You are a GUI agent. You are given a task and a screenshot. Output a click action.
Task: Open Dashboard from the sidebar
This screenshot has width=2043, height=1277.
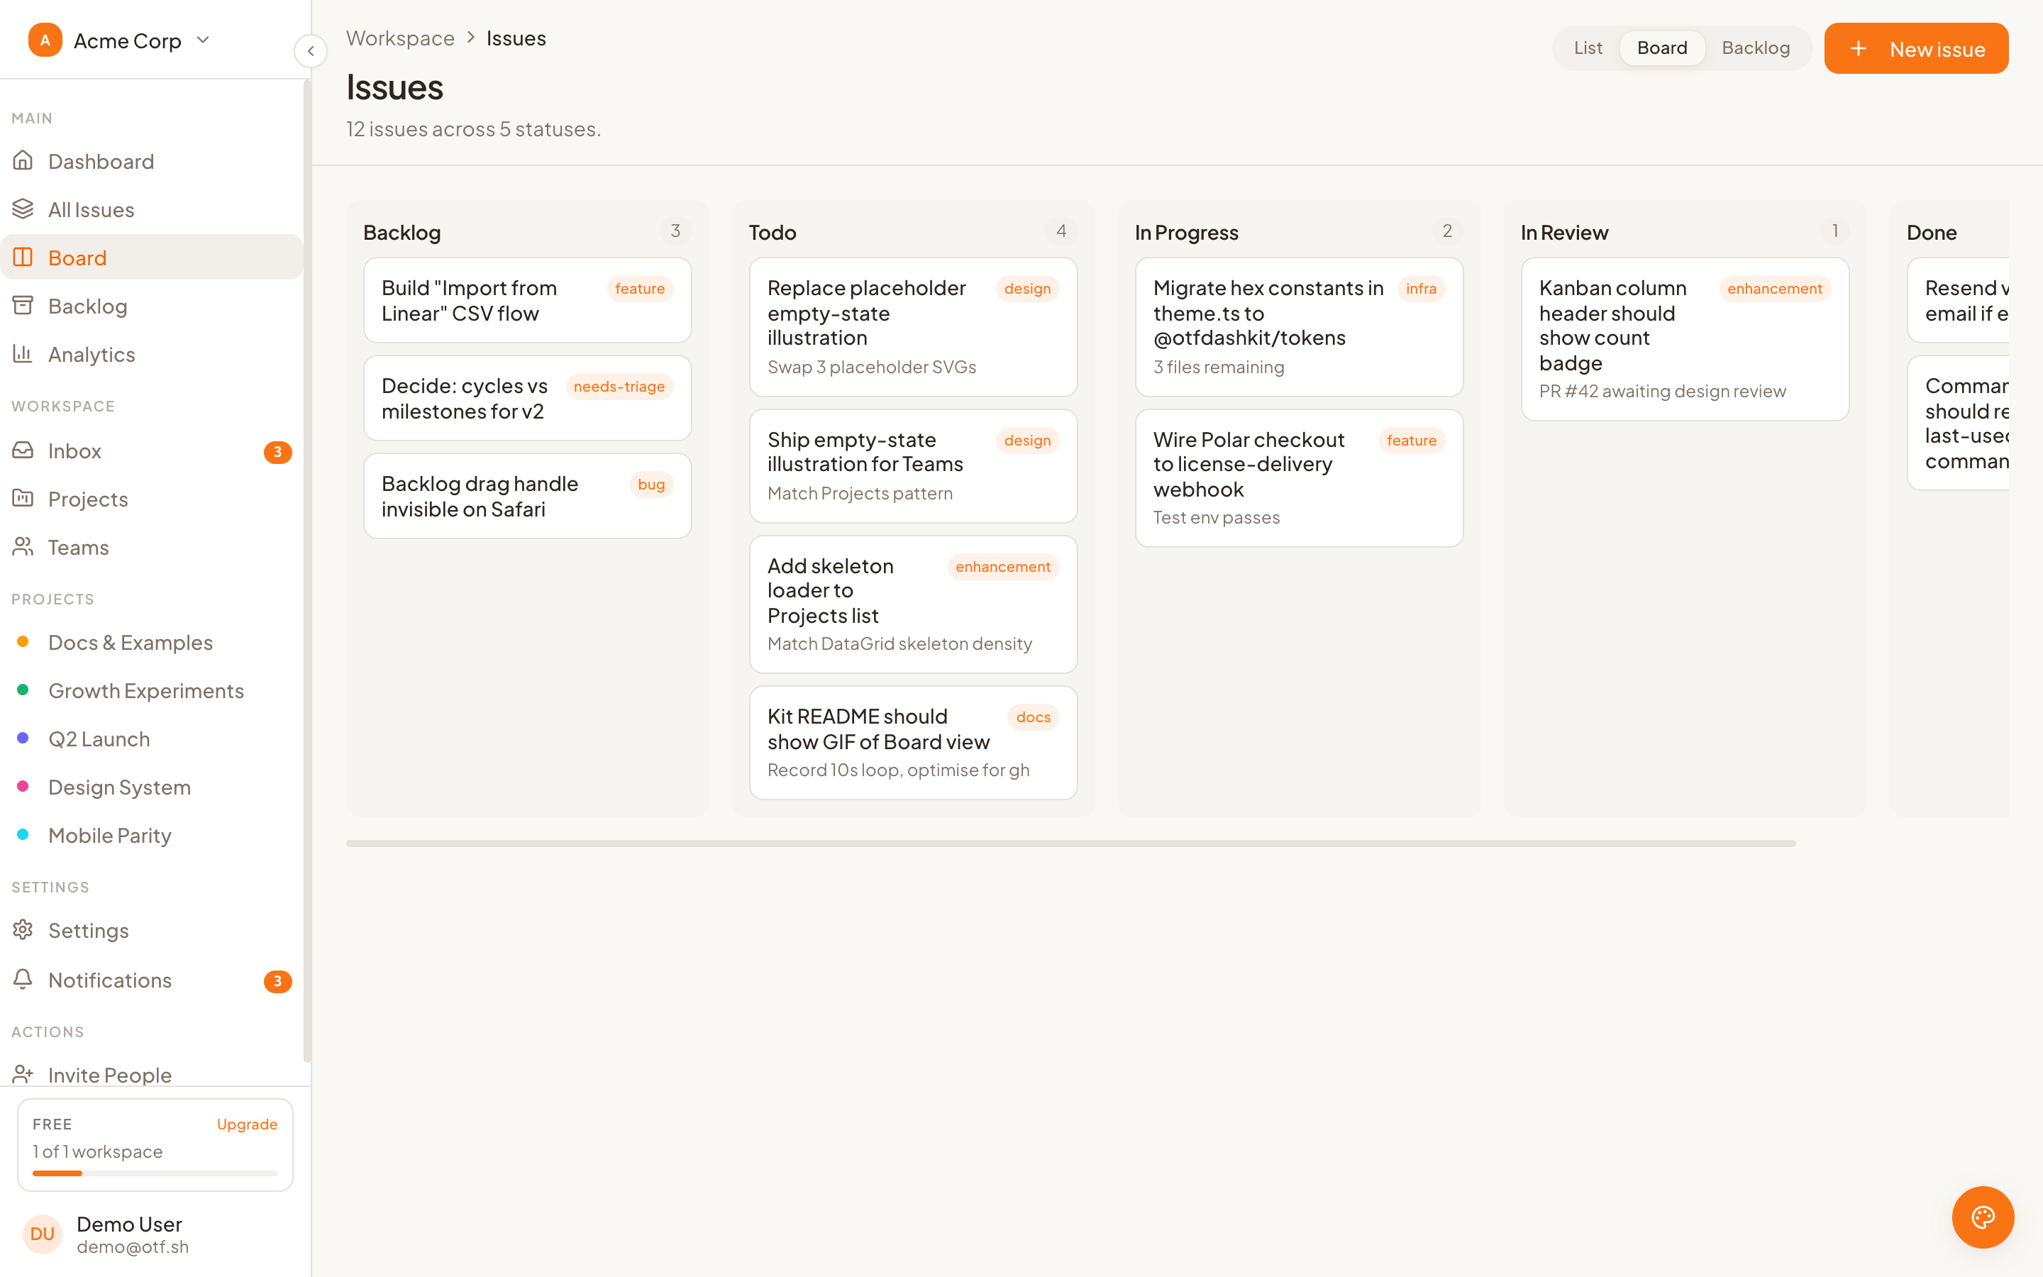[x=152, y=160]
